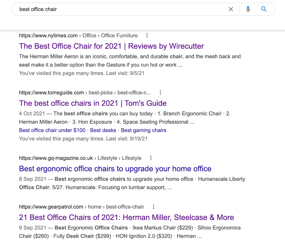Click the nytimes.com Office Furniture breadcrumb URL
This screenshot has height=247, width=285.
[x=78, y=36]
